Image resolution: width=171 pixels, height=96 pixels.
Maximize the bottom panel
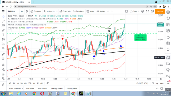pyautogui.click(x=161, y=88)
